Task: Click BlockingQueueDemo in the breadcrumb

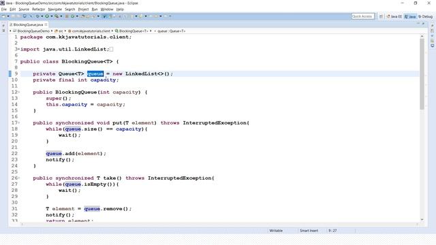Action: tap(31, 31)
